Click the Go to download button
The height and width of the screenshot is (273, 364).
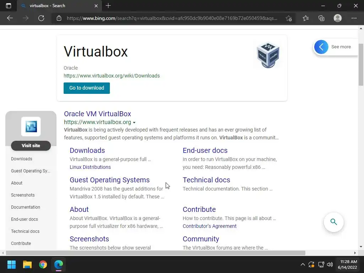click(87, 88)
